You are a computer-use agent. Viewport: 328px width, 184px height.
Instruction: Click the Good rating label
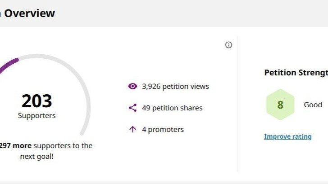click(313, 105)
